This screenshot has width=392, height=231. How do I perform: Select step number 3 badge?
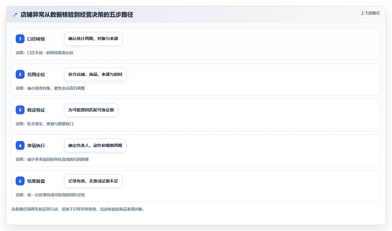20,110
